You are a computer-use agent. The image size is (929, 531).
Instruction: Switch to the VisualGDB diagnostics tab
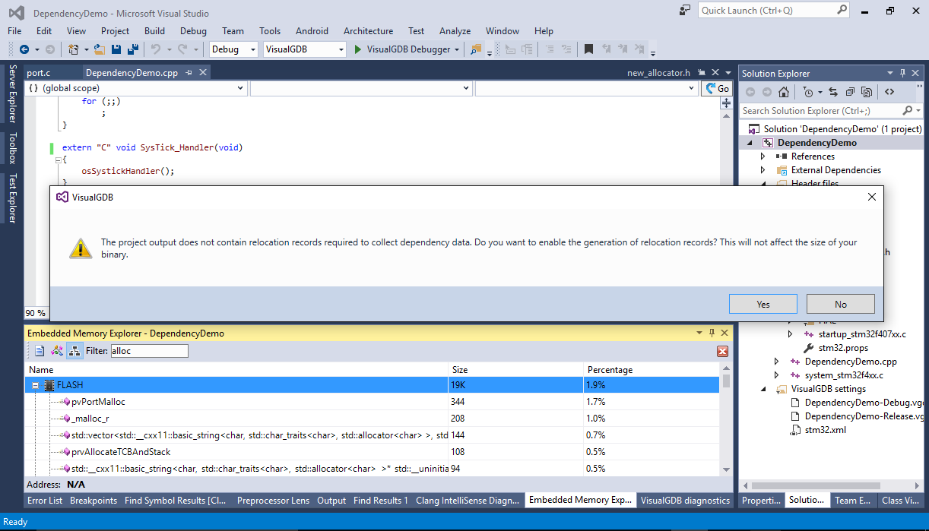click(x=685, y=501)
